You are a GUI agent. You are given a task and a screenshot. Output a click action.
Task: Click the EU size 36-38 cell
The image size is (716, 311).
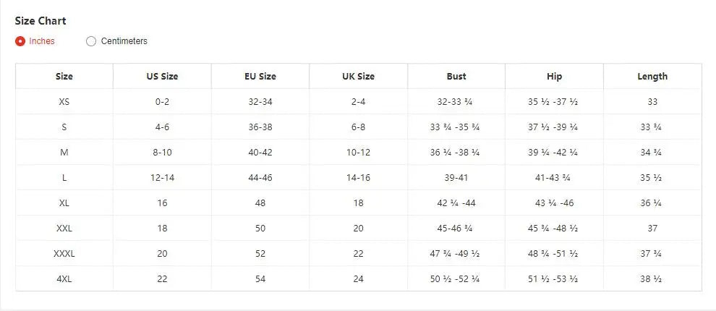click(x=260, y=127)
